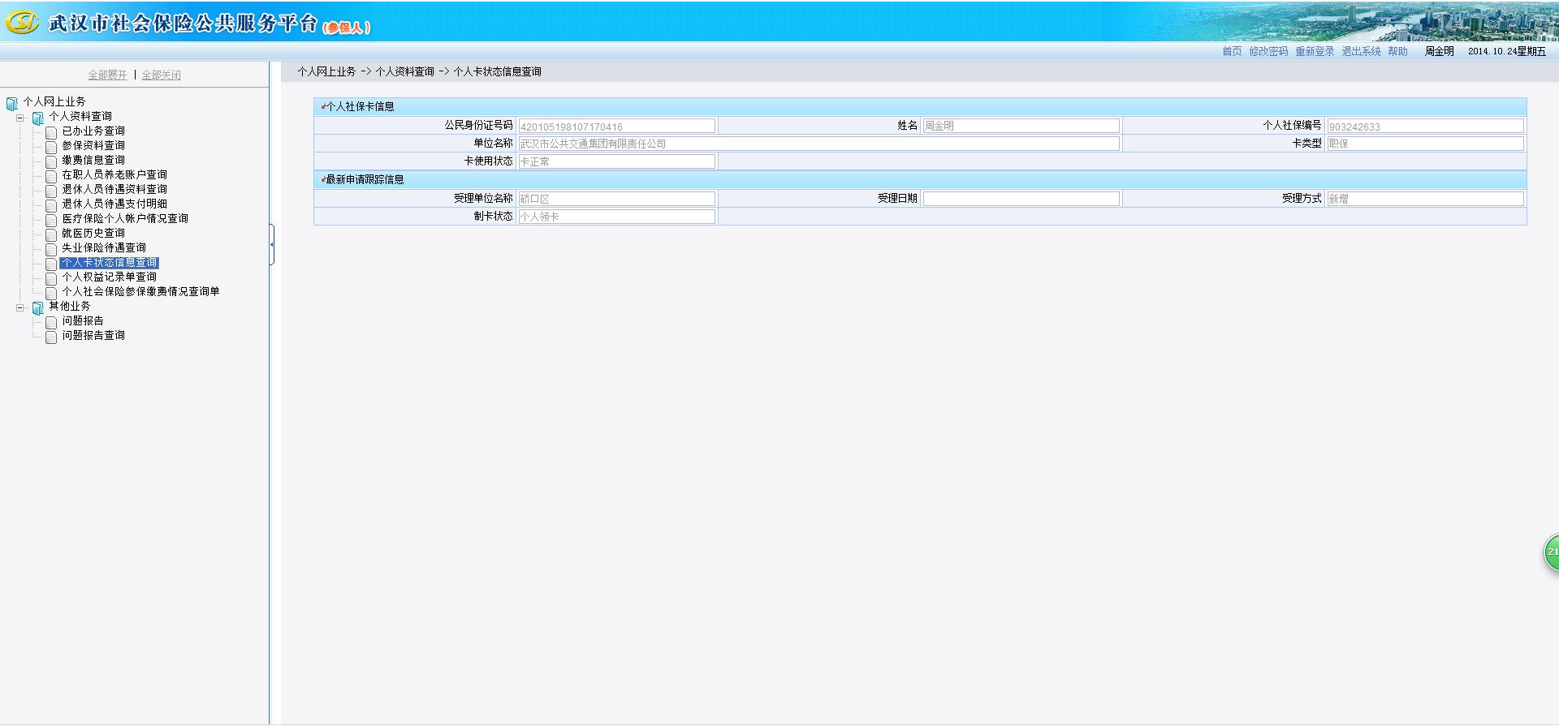The width and height of the screenshot is (1559, 726).
Task: Open the 帮助 link in the top bar
Action: click(x=1397, y=51)
